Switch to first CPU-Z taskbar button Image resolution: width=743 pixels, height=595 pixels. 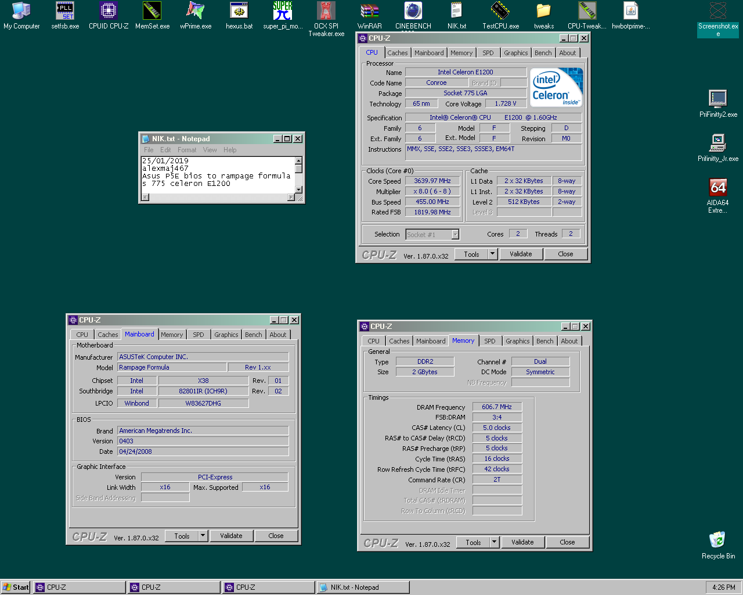80,587
